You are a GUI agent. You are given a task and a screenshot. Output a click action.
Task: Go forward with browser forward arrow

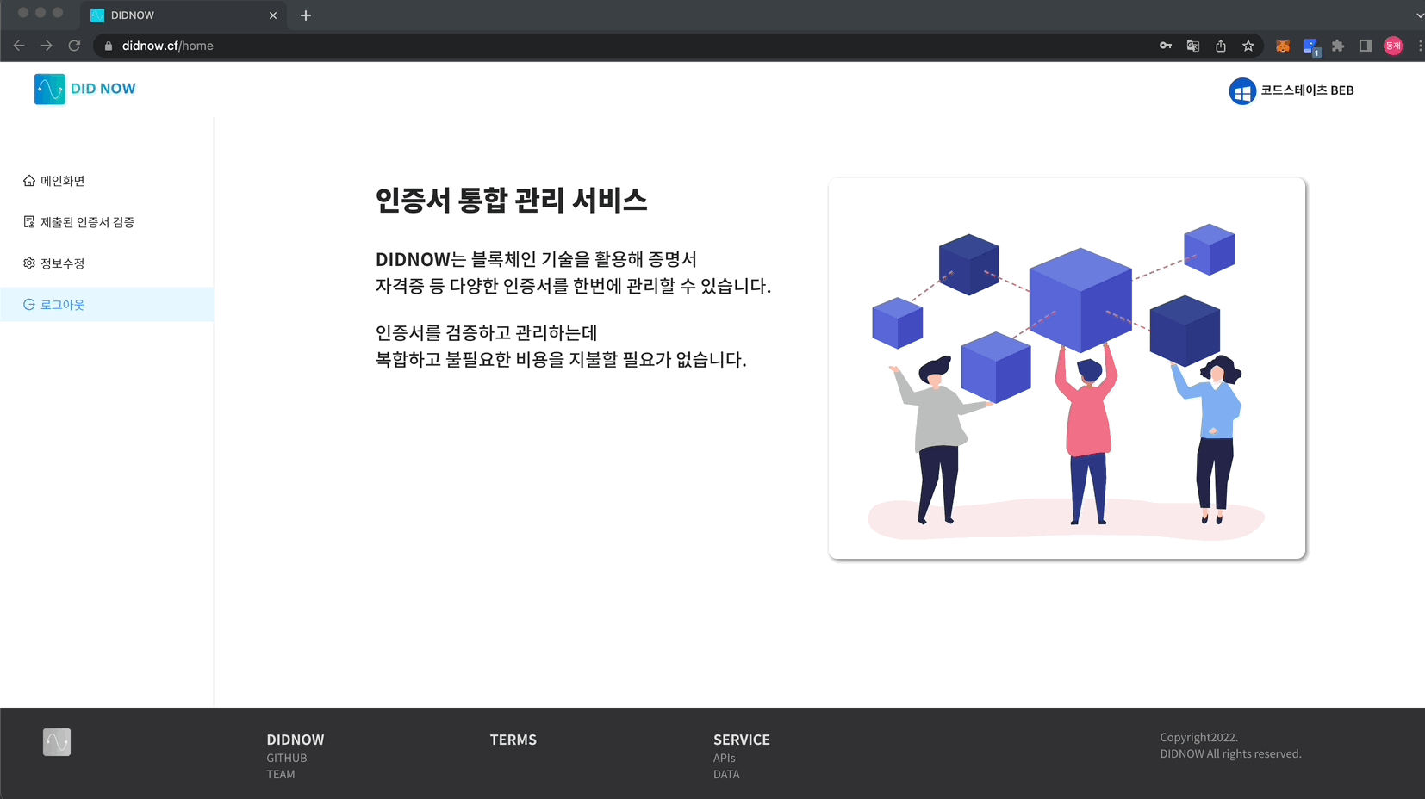(x=47, y=46)
